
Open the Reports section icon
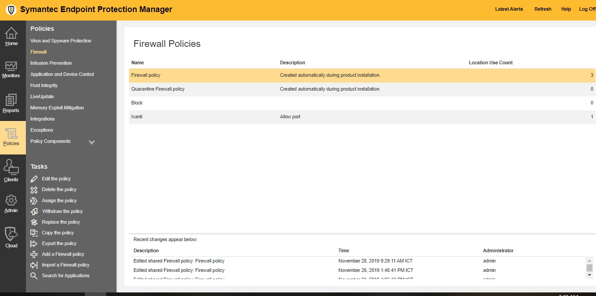coord(11,100)
